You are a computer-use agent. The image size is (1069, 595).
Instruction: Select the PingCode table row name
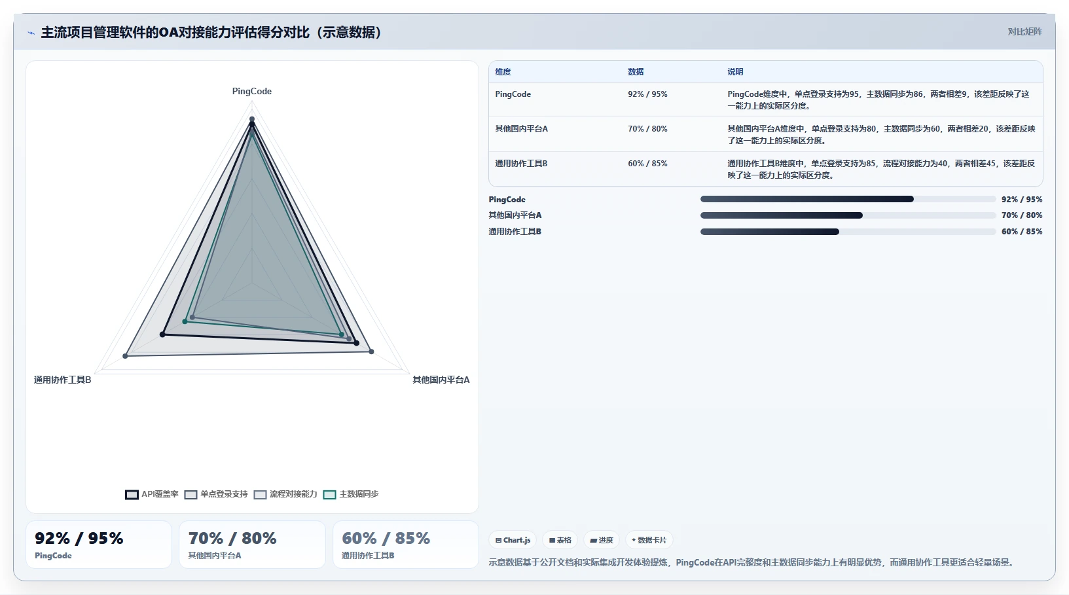point(513,94)
